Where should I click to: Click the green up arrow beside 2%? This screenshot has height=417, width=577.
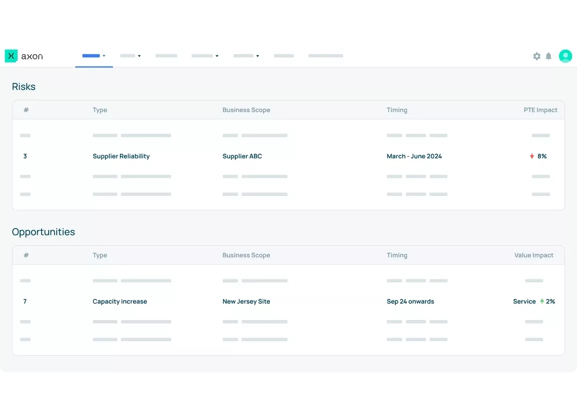tap(542, 301)
